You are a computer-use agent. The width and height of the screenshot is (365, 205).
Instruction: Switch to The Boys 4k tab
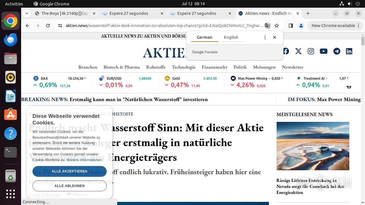pyautogui.click(x=65, y=13)
